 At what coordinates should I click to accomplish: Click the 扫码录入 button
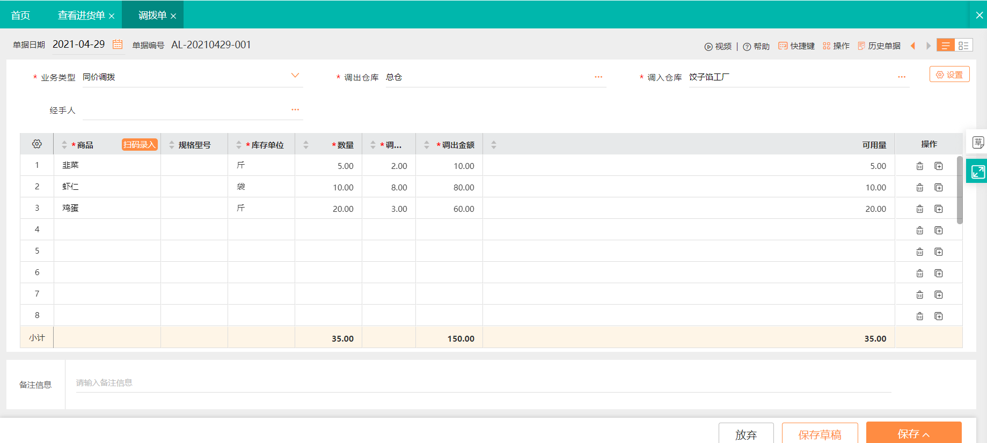point(140,145)
